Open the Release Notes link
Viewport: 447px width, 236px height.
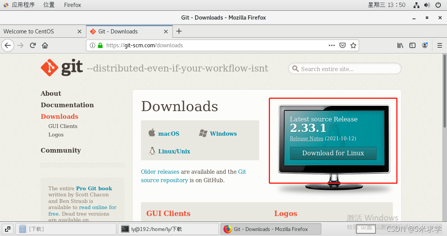pyautogui.click(x=306, y=139)
